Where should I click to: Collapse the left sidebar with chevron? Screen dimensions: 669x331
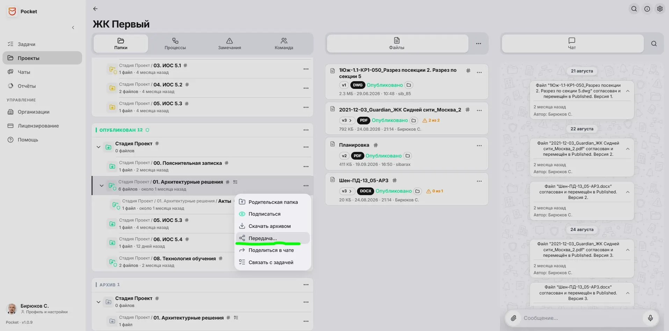pos(73,28)
